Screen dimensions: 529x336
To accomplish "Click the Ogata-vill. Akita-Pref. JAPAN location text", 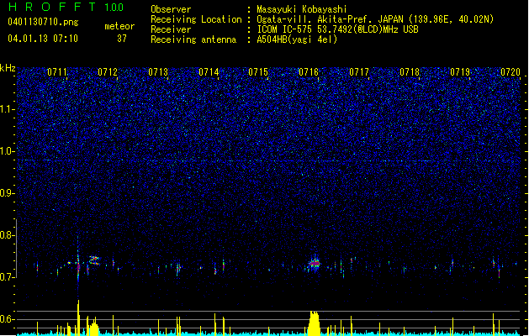I will point(375,19).
